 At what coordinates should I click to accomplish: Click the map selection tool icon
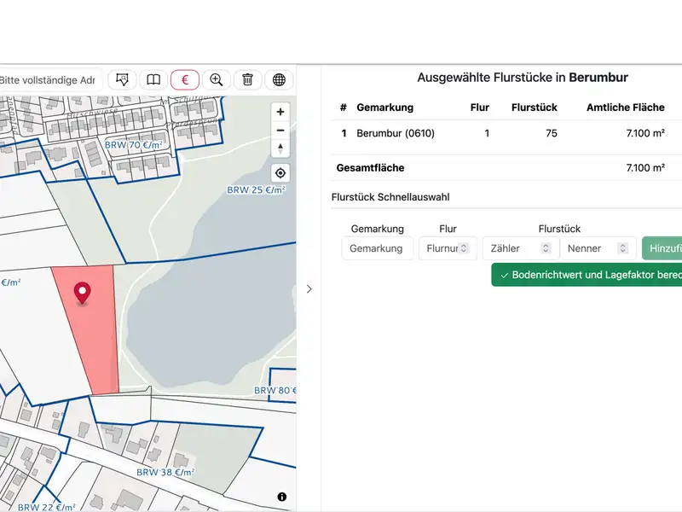point(122,79)
